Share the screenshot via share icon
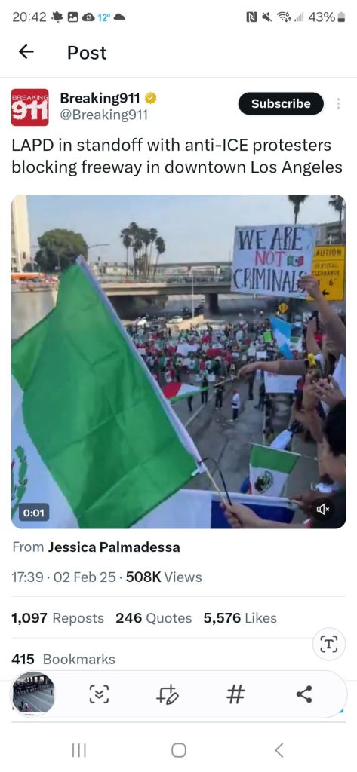The image size is (357, 772). point(304,694)
